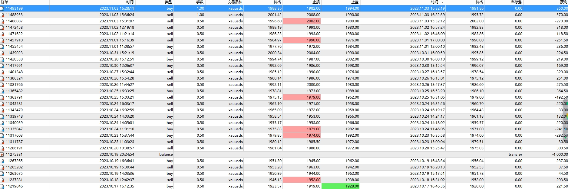The height and width of the screenshot is (189, 568).
Task: Select the order icon of row 11488087
Action: click(2, 21)
